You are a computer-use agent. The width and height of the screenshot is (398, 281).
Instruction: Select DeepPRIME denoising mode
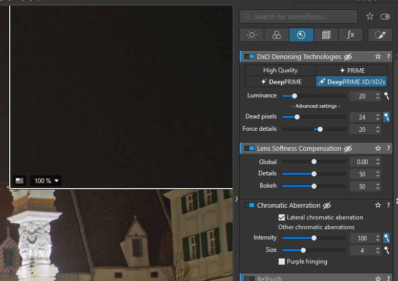click(x=280, y=82)
